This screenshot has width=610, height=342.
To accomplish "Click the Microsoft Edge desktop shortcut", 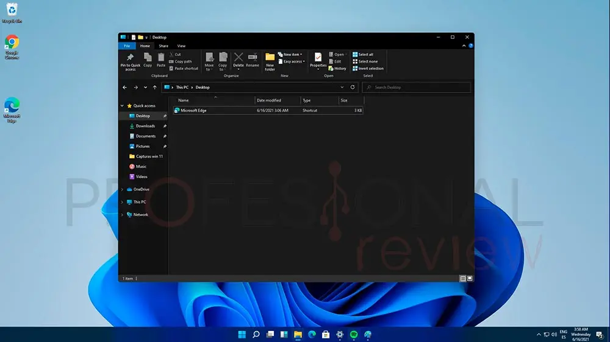I will (x=12, y=110).
